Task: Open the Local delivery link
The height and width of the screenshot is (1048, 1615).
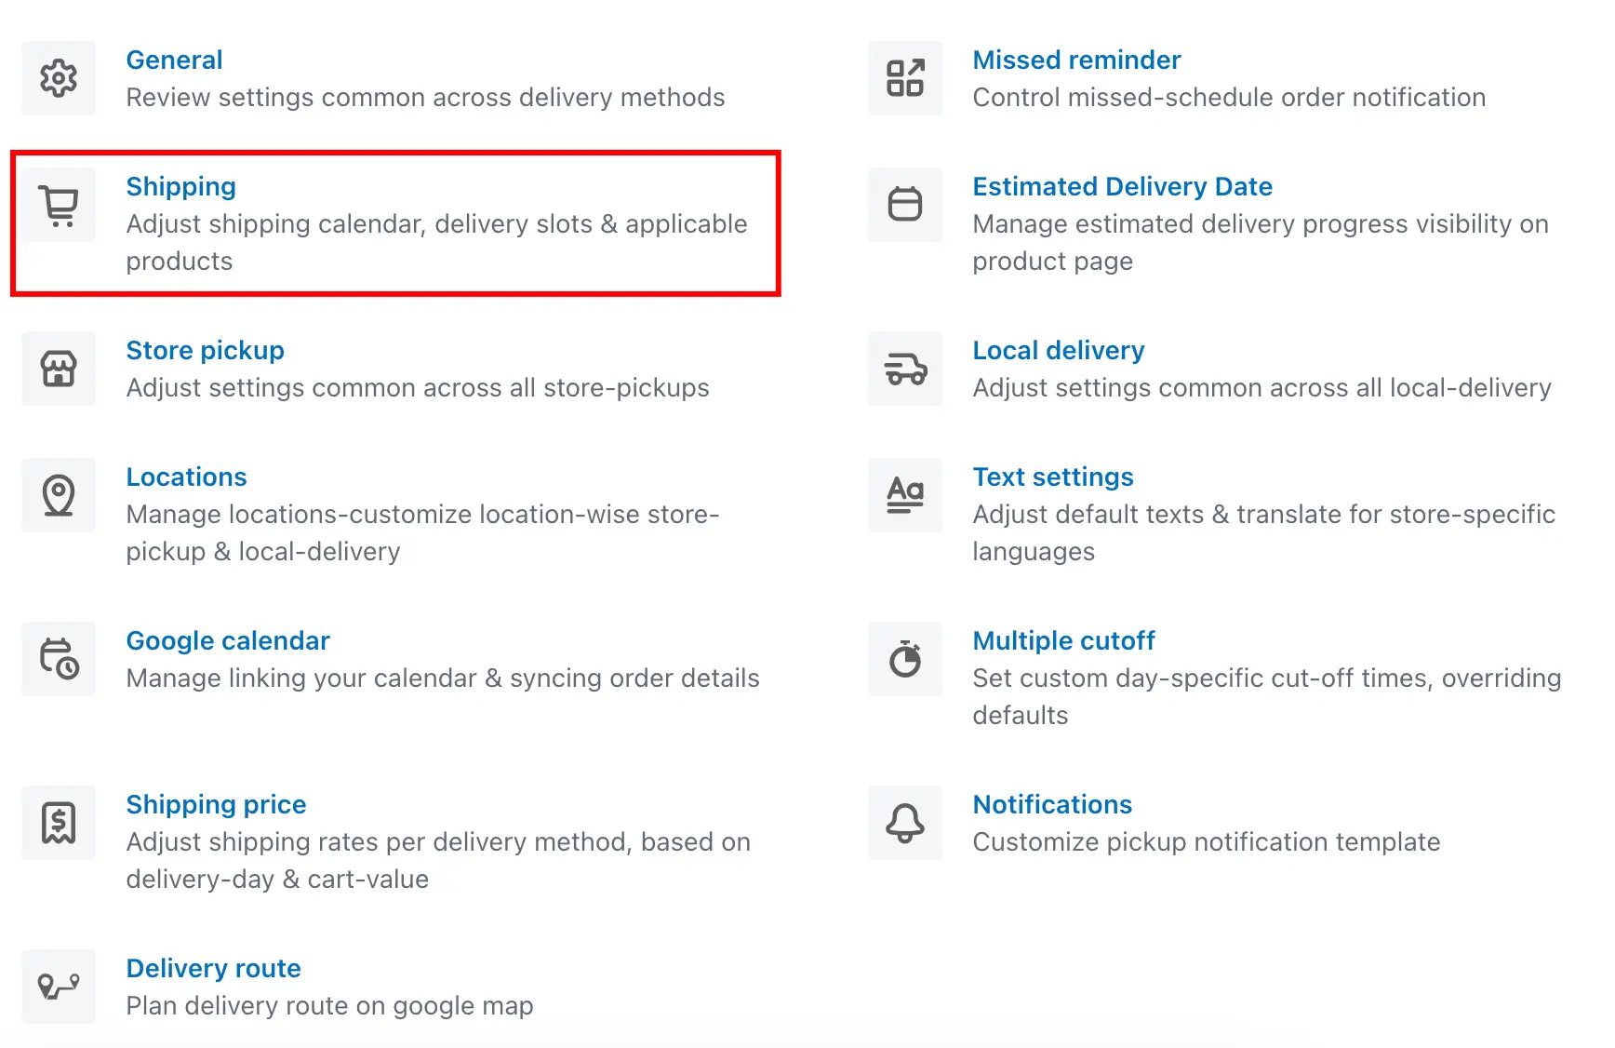Action: (x=1058, y=351)
